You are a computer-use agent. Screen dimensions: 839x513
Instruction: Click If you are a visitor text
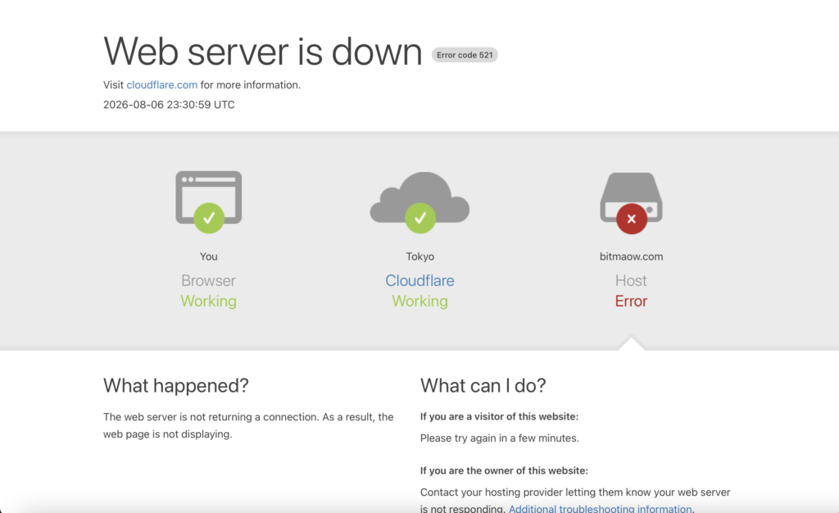click(x=499, y=417)
